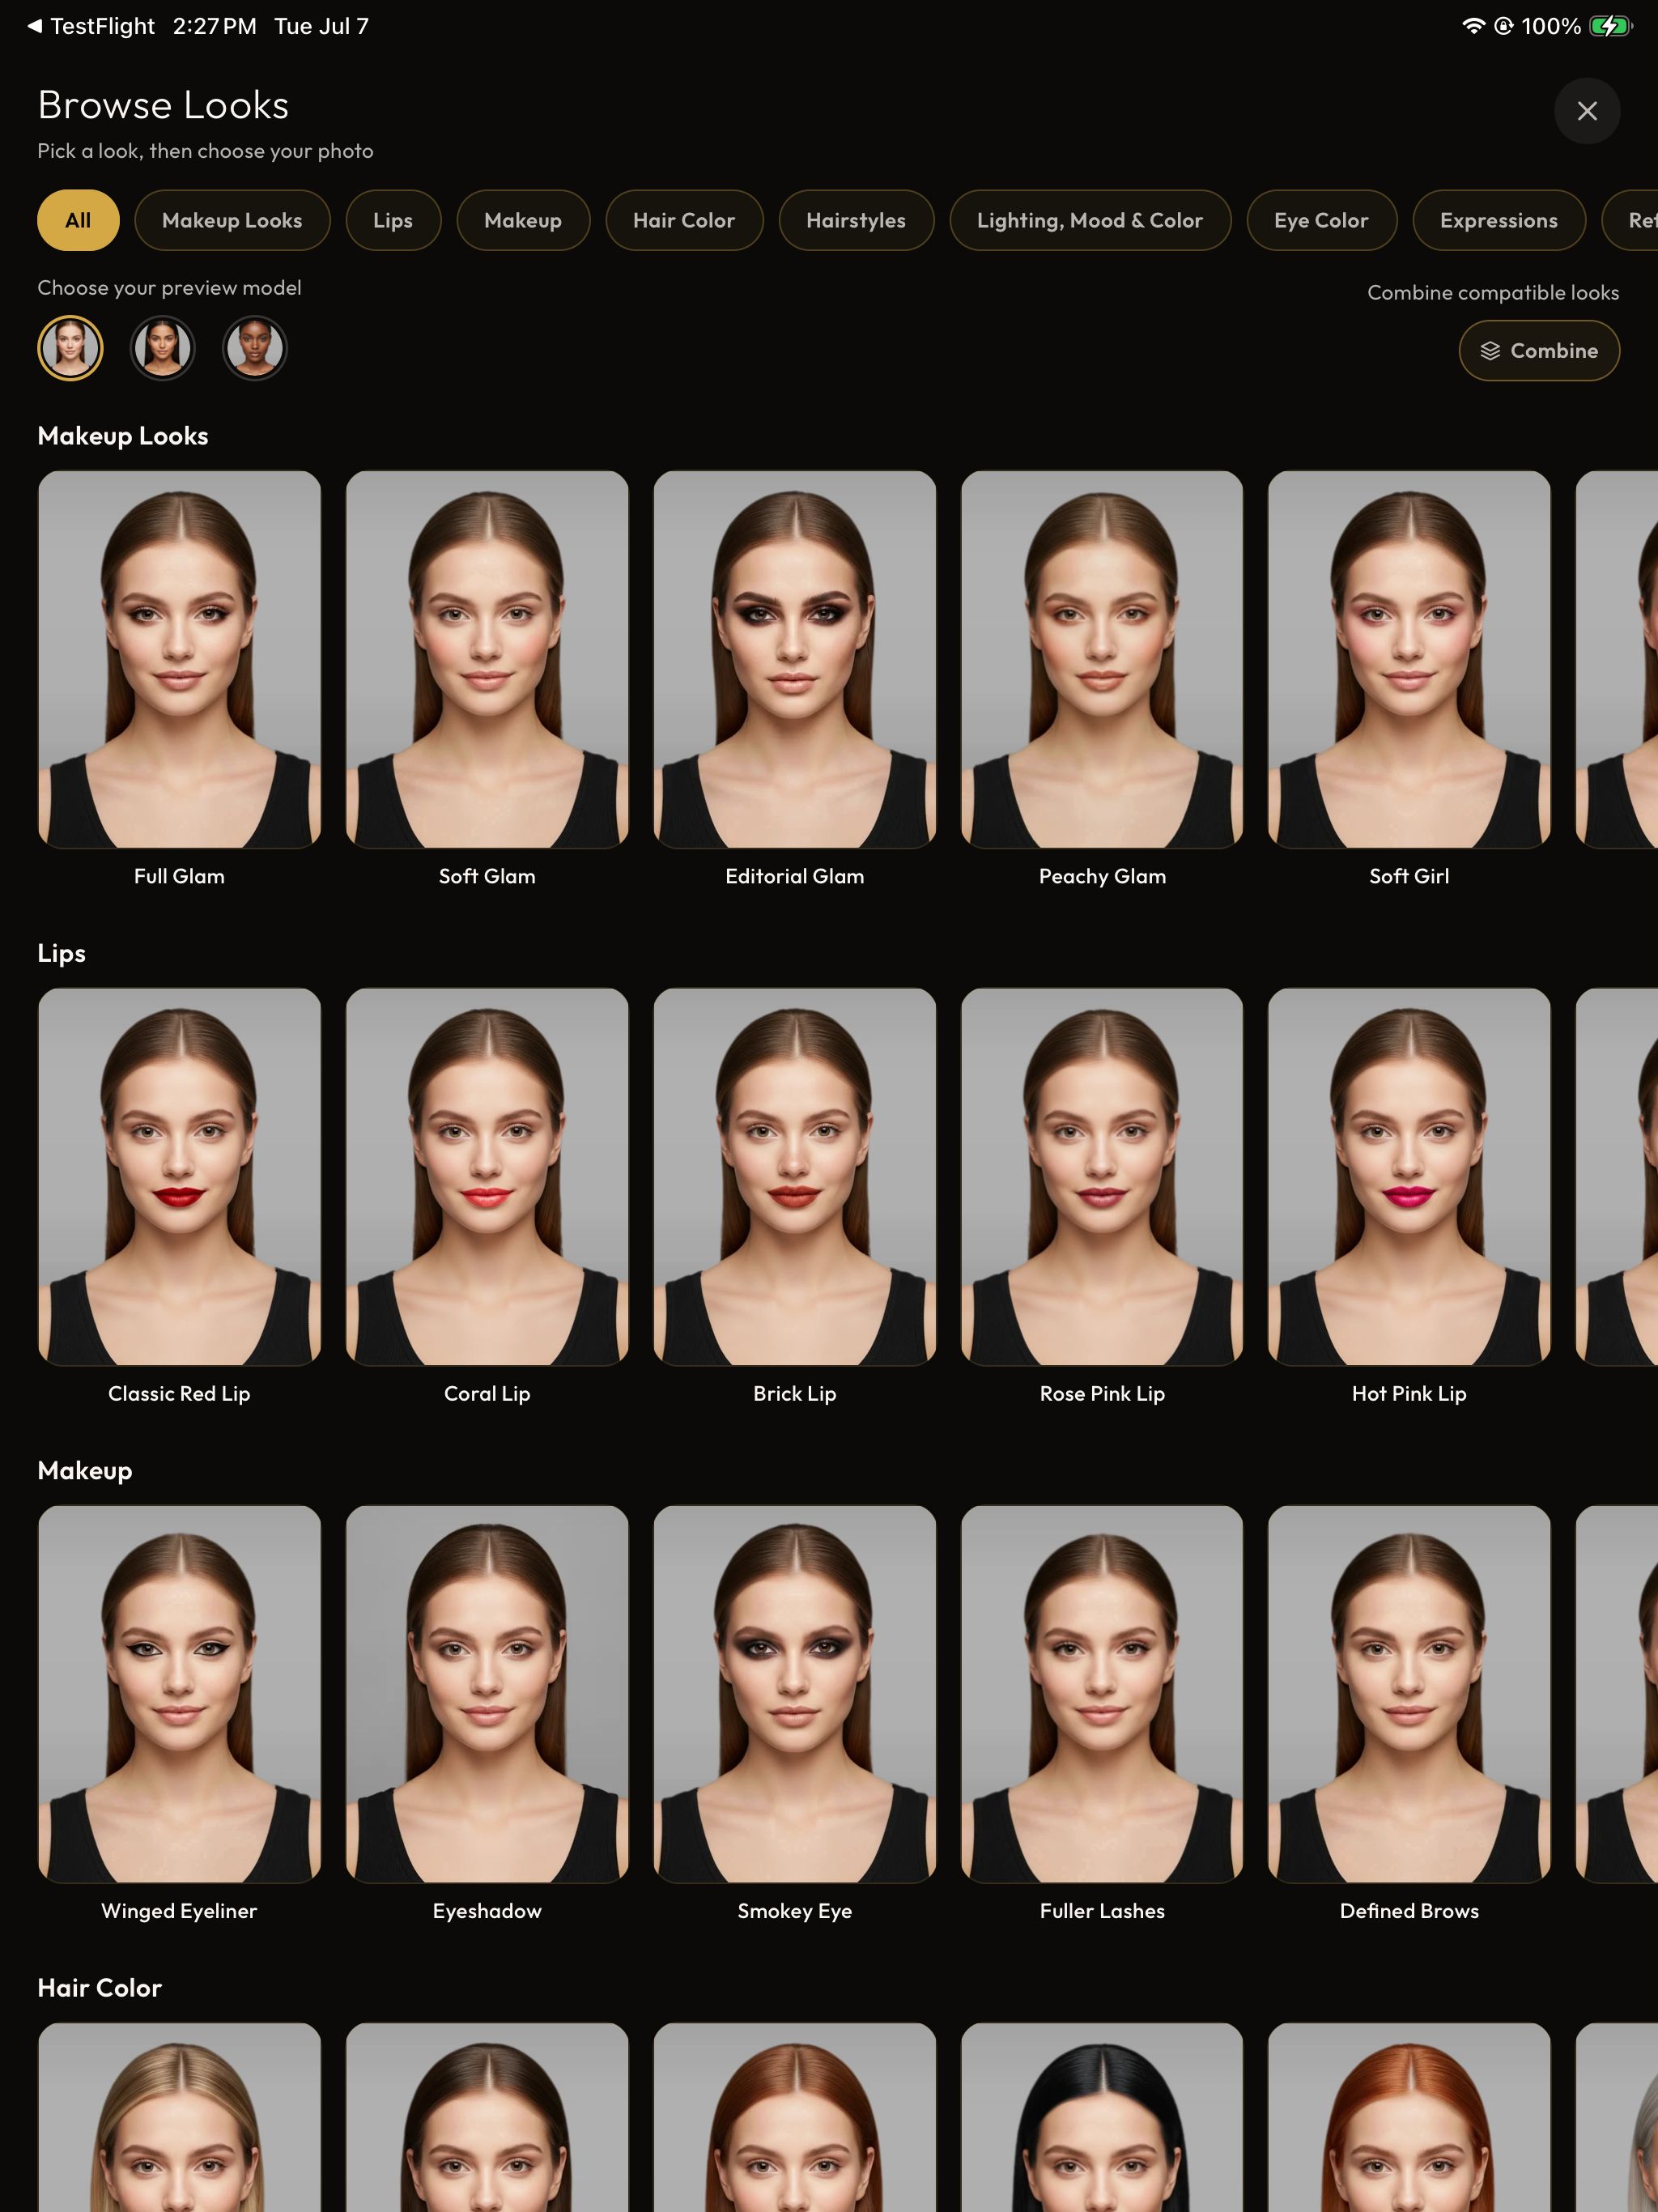This screenshot has width=1658, height=2212.
Task: Open the Soft Girl look
Action: (1409, 660)
